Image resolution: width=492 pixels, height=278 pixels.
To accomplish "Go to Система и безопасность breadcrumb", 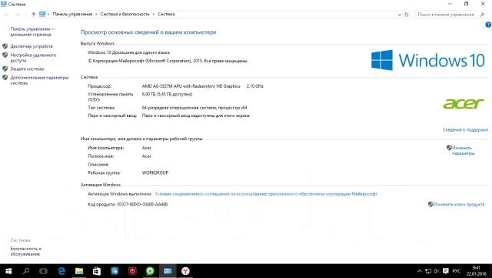I will (x=125, y=14).
